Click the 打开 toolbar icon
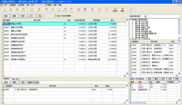The image size is (182, 105). tap(11, 10)
